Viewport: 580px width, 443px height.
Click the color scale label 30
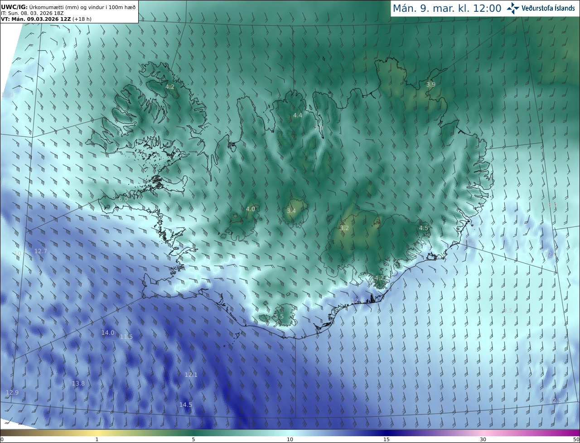coord(483,439)
